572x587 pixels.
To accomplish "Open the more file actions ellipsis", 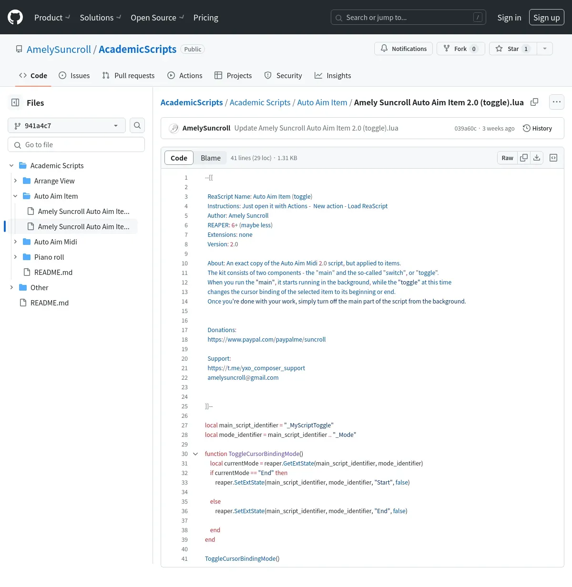I will pyautogui.click(x=556, y=102).
